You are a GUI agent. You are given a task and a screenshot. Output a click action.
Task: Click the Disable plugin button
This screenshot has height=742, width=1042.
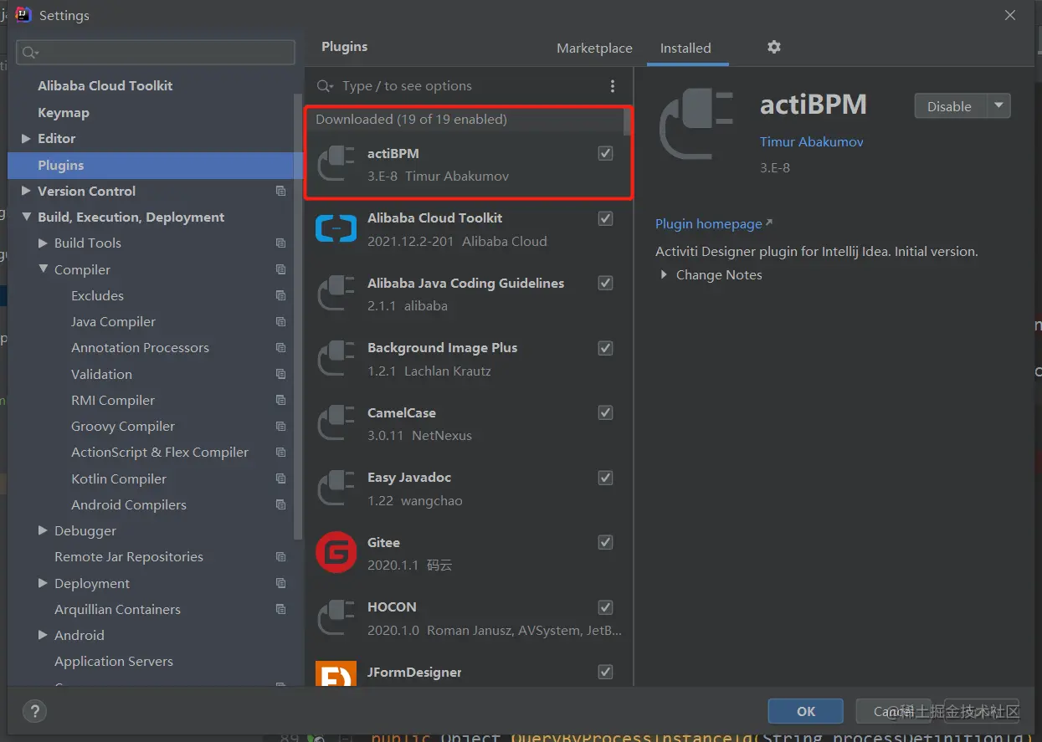click(950, 106)
